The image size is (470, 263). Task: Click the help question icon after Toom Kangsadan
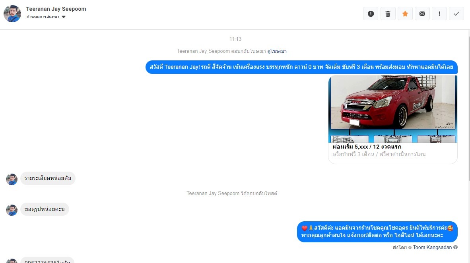point(455,248)
